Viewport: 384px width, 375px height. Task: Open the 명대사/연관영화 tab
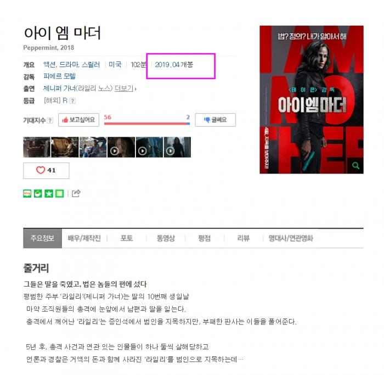(x=291, y=238)
